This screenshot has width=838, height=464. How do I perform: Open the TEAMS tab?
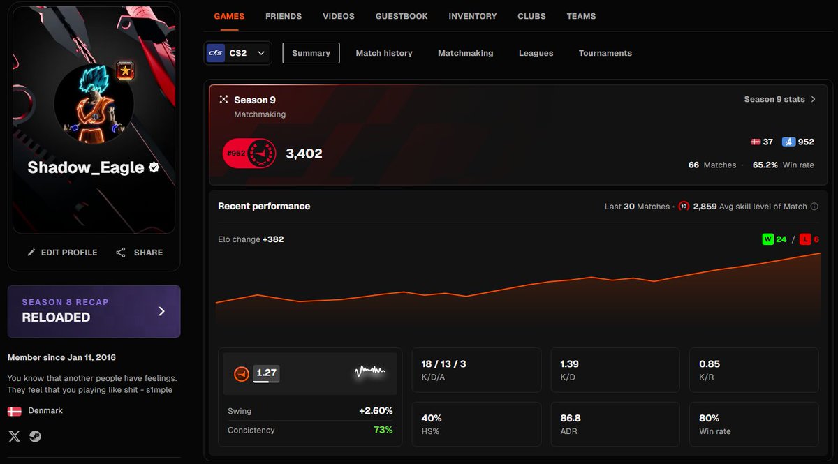click(582, 16)
